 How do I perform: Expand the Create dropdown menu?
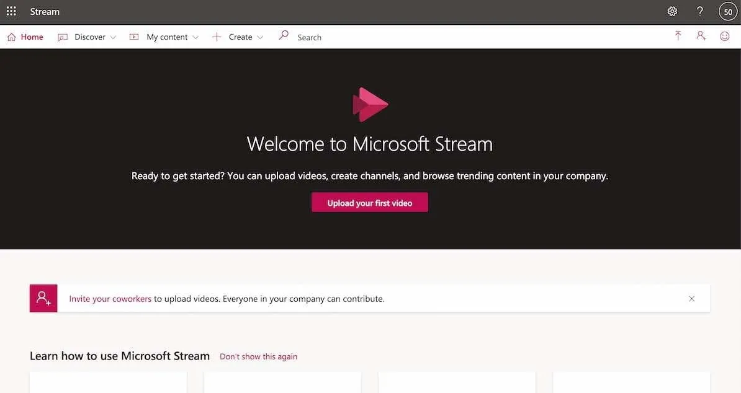pos(238,37)
